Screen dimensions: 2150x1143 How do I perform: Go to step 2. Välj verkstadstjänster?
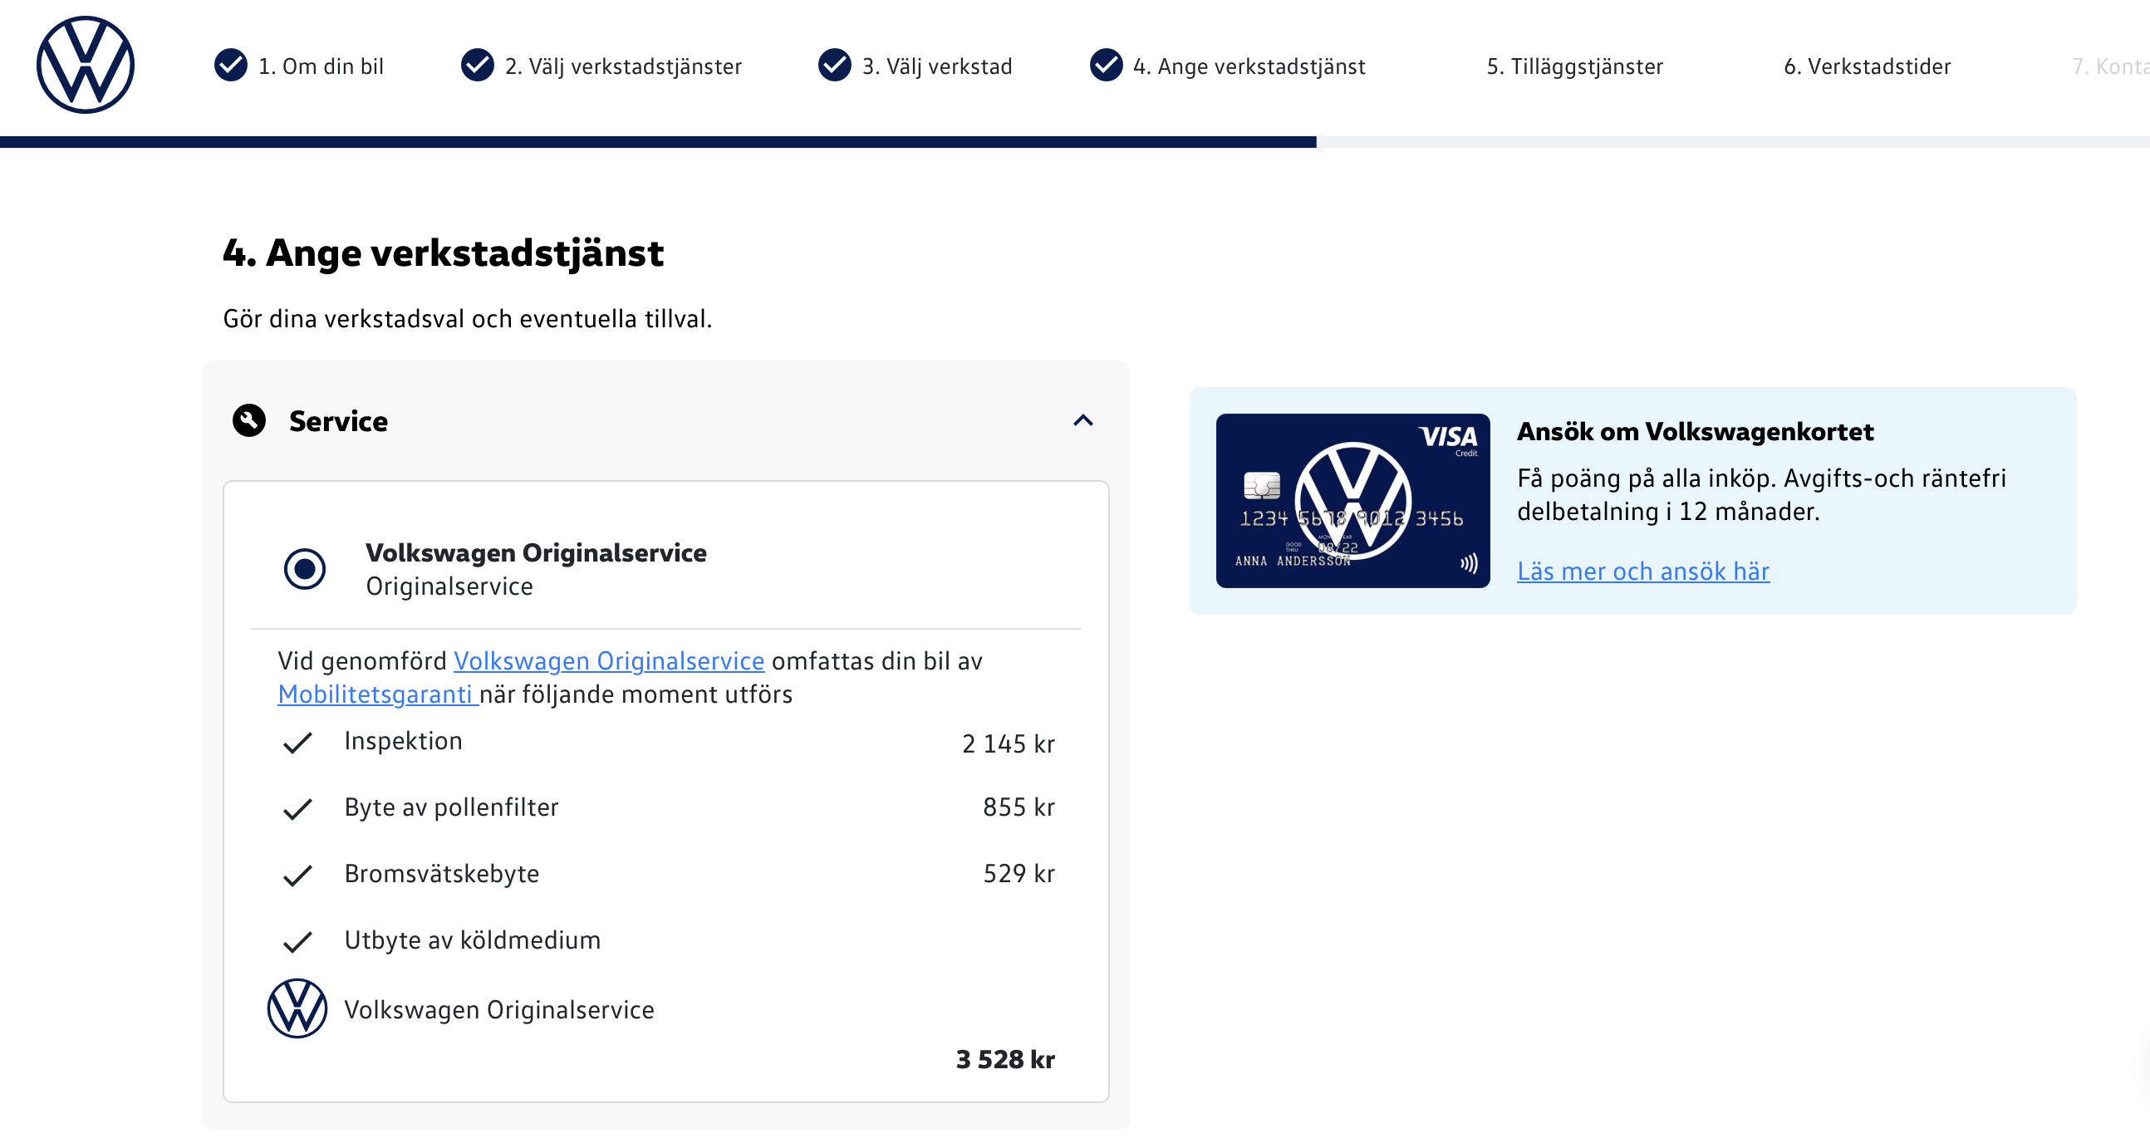[623, 66]
